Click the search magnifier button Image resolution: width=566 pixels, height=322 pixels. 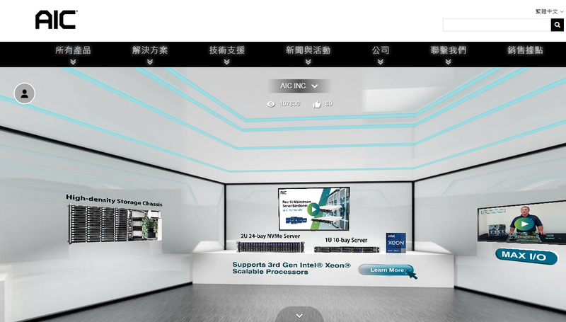557,25
